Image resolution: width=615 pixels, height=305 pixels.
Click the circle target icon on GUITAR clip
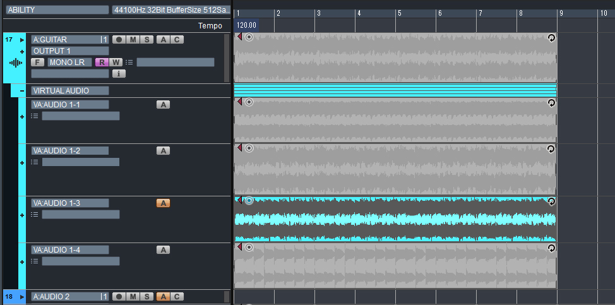coord(249,37)
